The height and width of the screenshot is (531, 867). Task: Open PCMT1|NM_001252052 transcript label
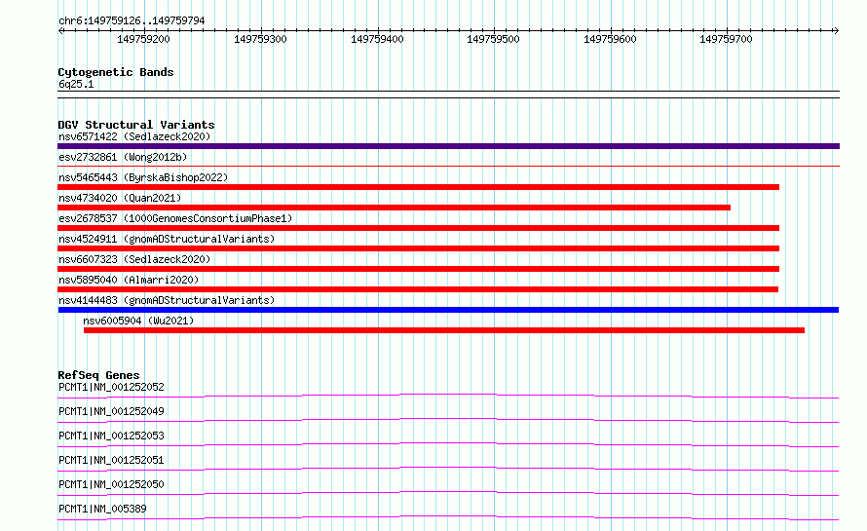[x=111, y=387]
